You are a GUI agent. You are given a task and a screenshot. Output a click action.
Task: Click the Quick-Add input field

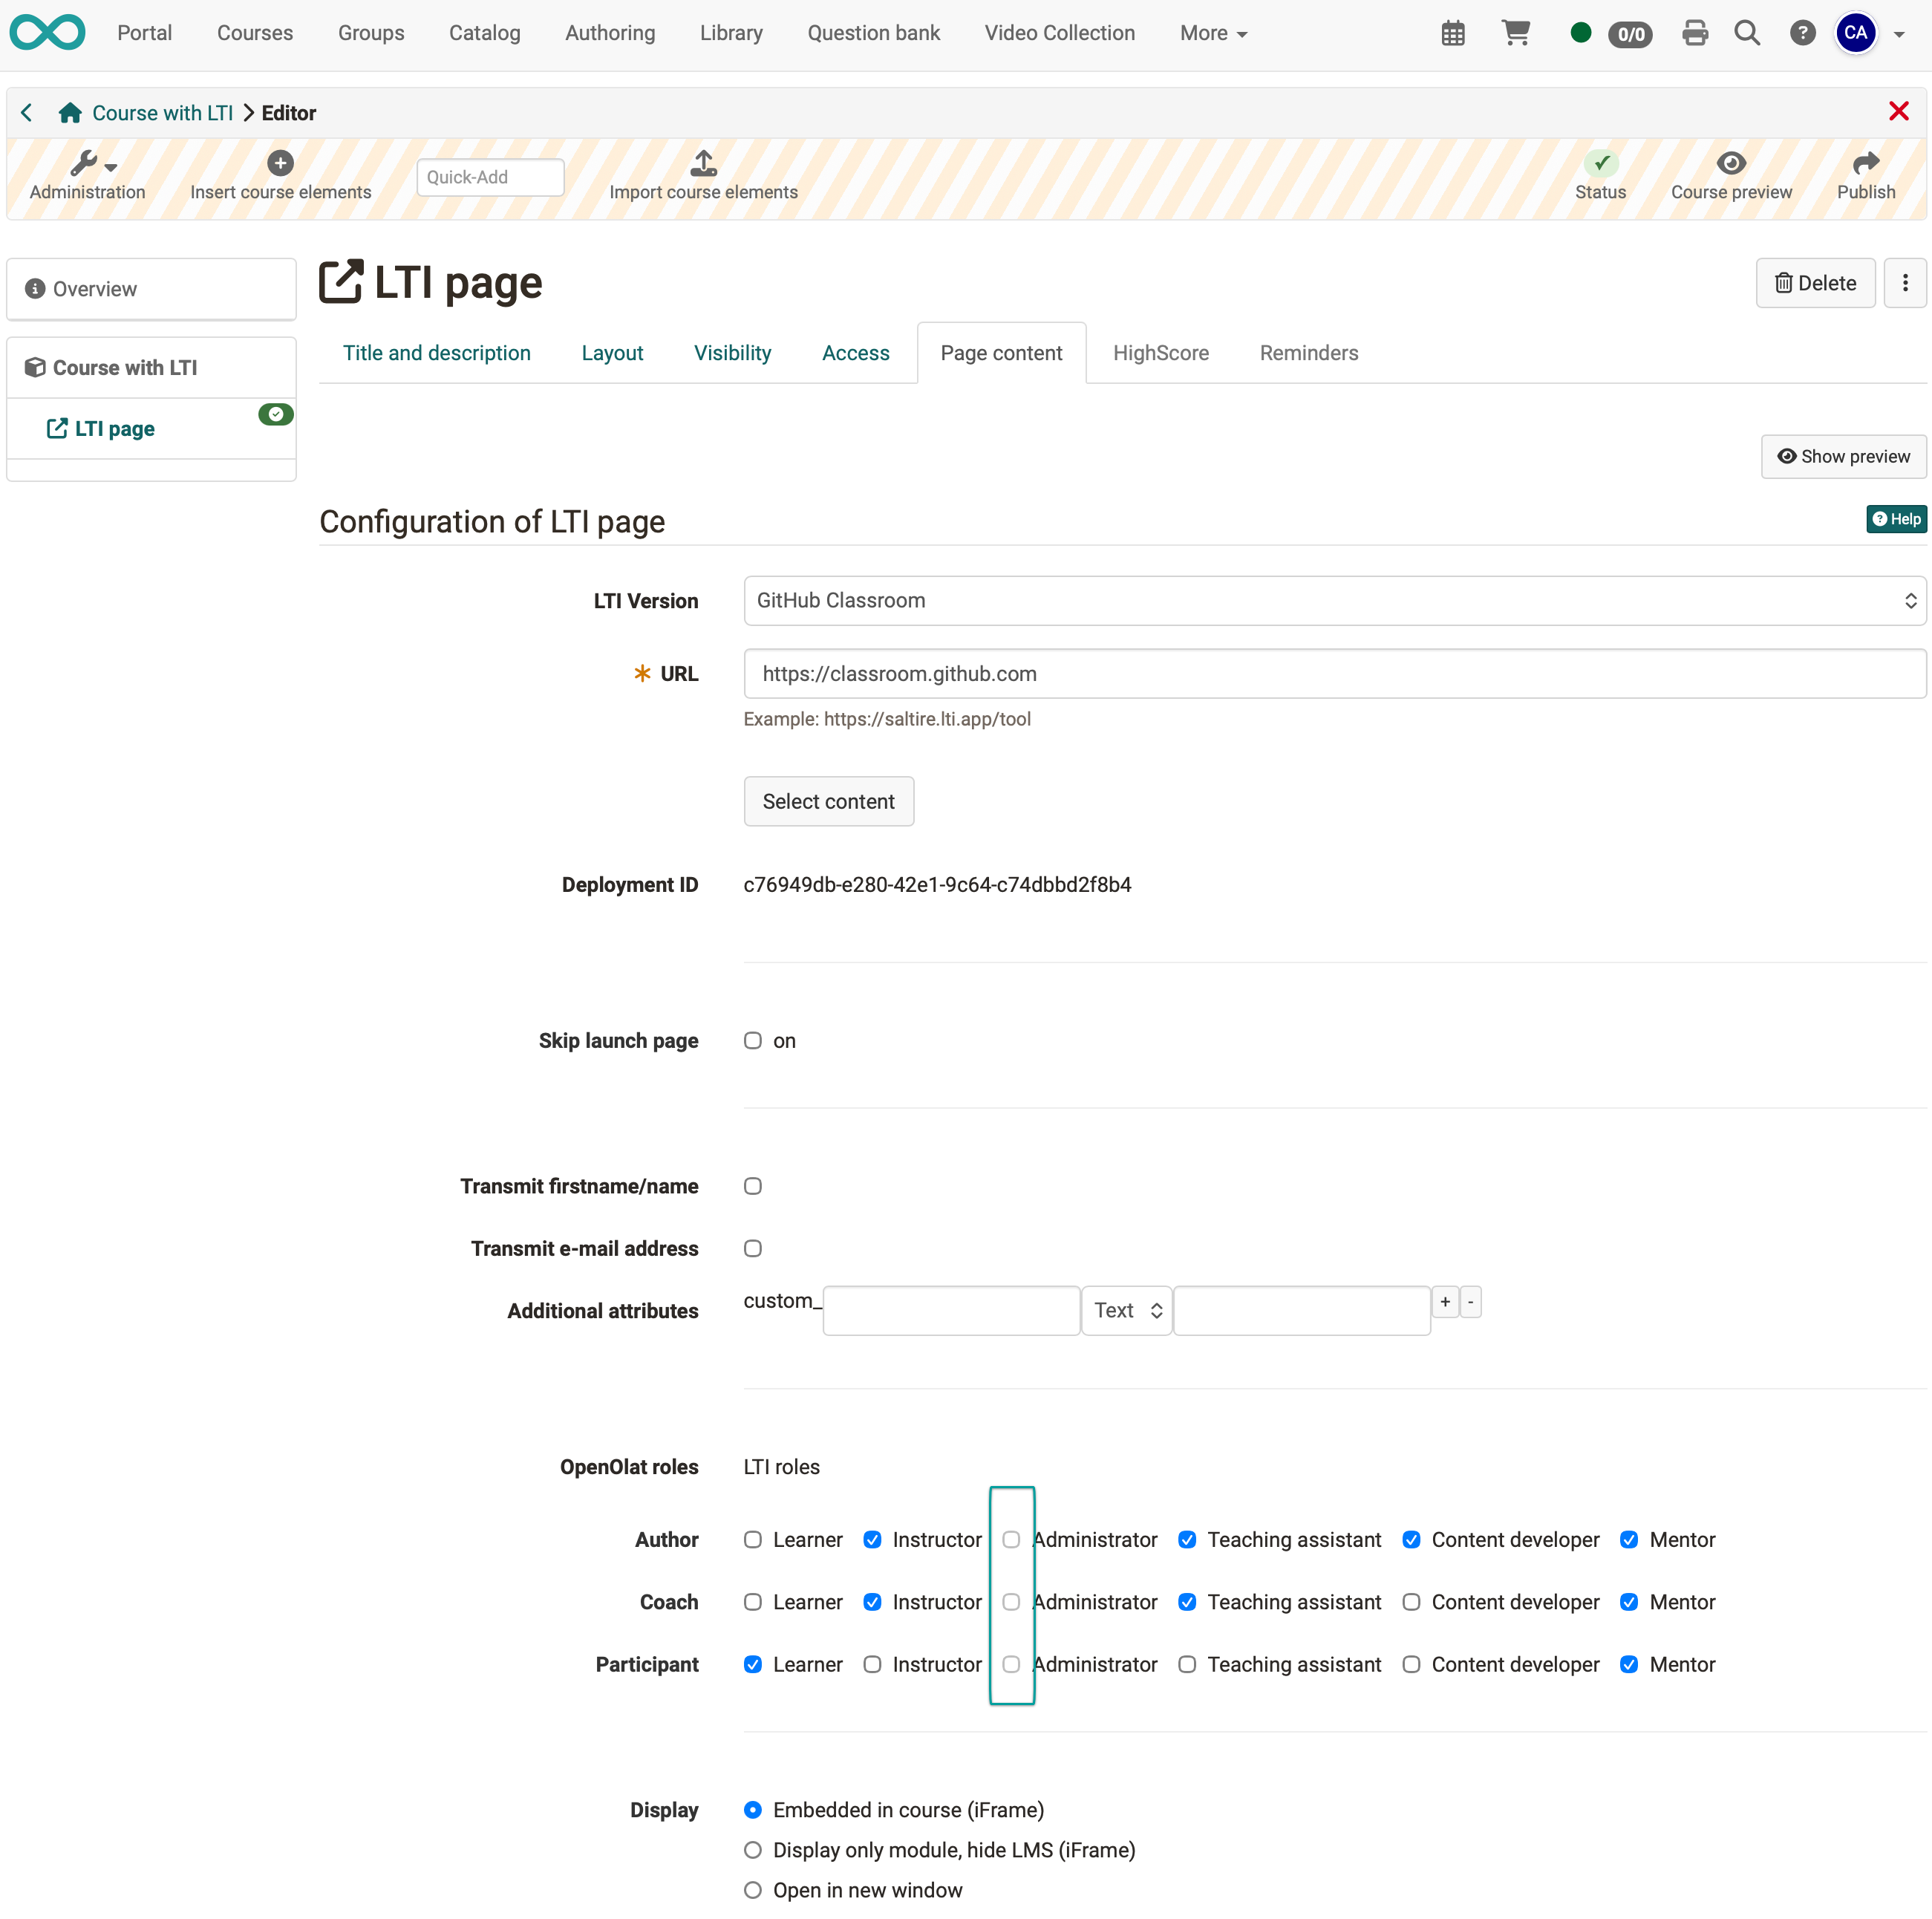(x=489, y=176)
